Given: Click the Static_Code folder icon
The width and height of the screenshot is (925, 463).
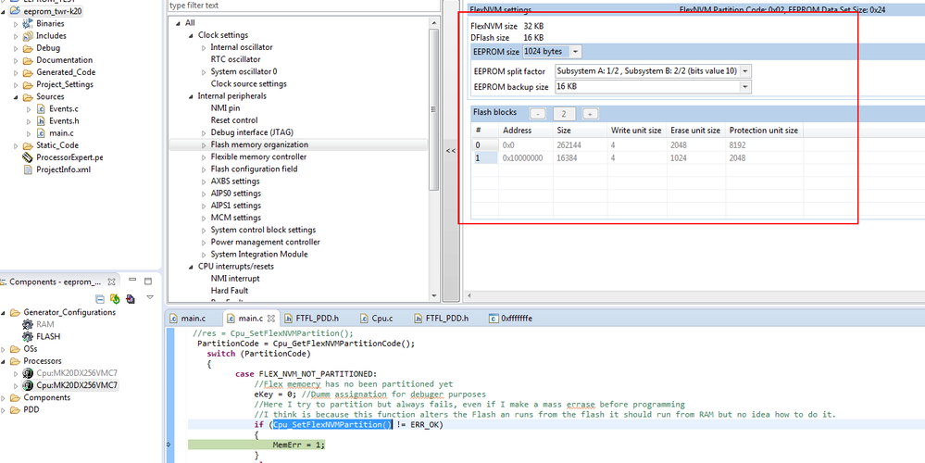Looking at the screenshot, I should [x=27, y=145].
